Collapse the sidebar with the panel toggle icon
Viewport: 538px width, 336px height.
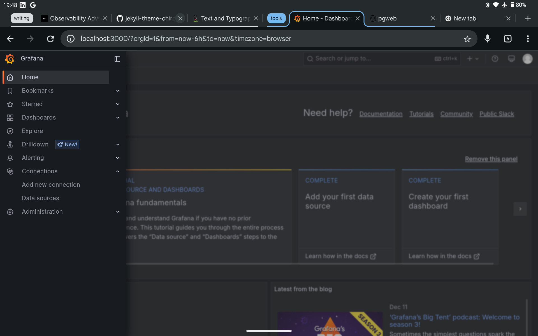117,59
